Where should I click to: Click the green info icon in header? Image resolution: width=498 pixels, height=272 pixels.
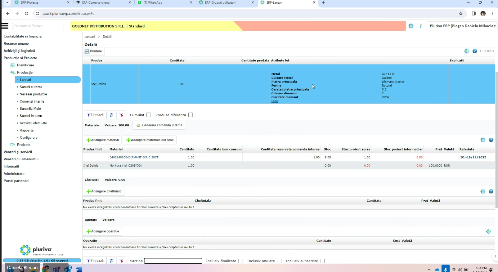click(421, 26)
